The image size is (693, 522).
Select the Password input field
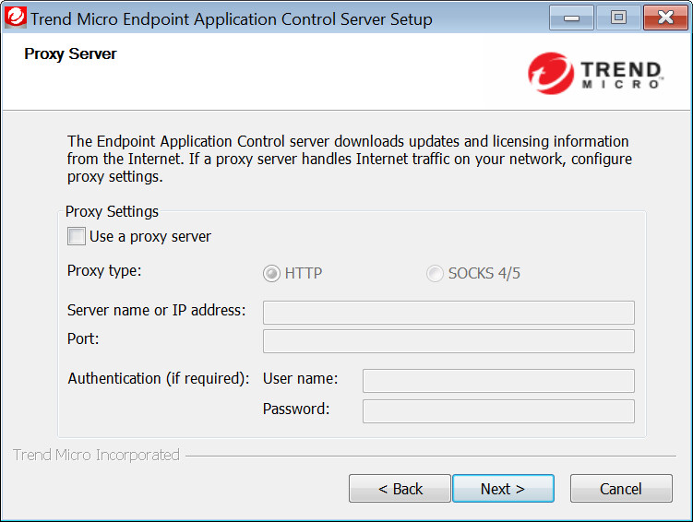498,411
